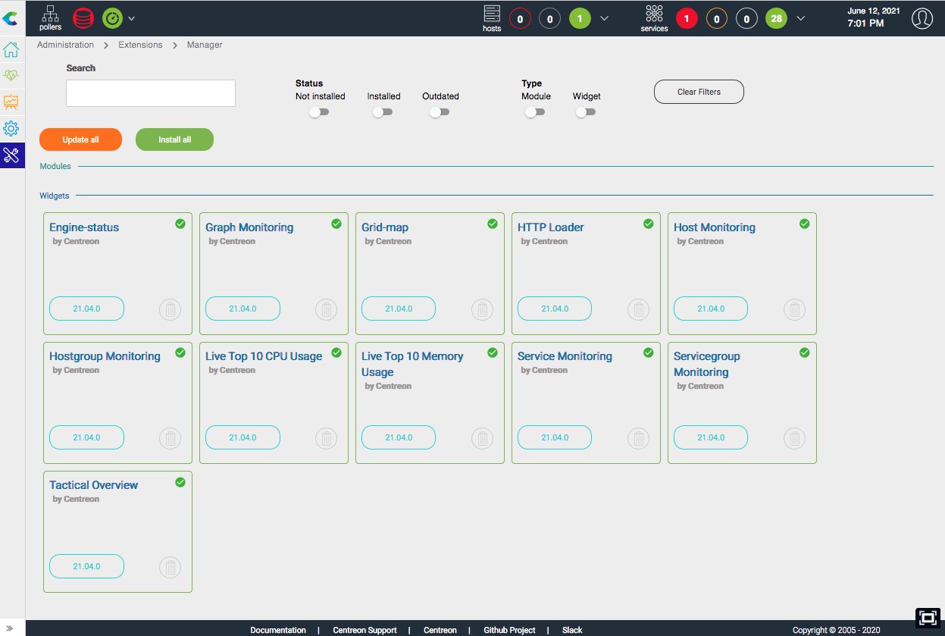Open the Monitoring heartbeat sidebar icon
The image size is (945, 636).
pyautogui.click(x=11, y=76)
